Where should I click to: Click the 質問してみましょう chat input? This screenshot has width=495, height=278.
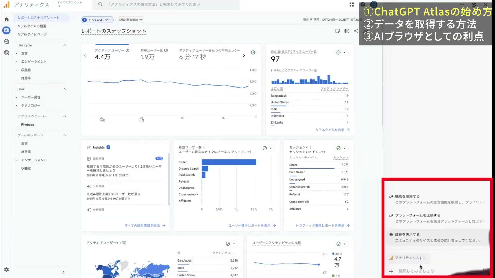(416, 271)
